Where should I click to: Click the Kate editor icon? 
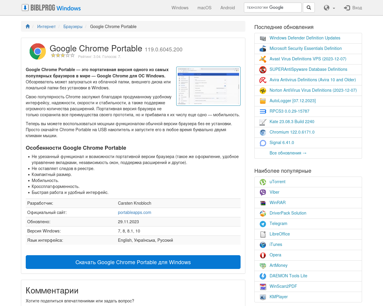point(263,122)
